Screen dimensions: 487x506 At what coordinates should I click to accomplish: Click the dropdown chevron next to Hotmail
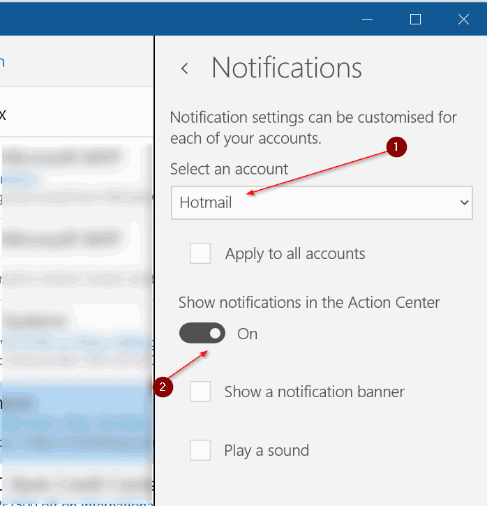tap(464, 202)
